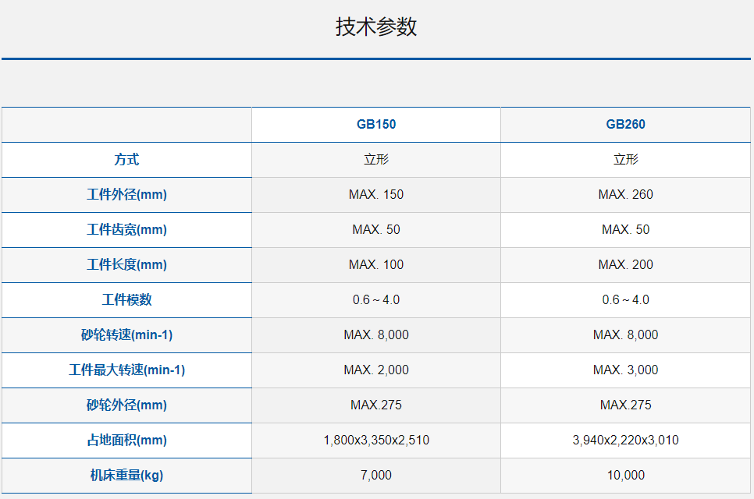The image size is (754, 499).
Task: Select the MAX. 100 workpiece length cell
Action: click(x=376, y=265)
